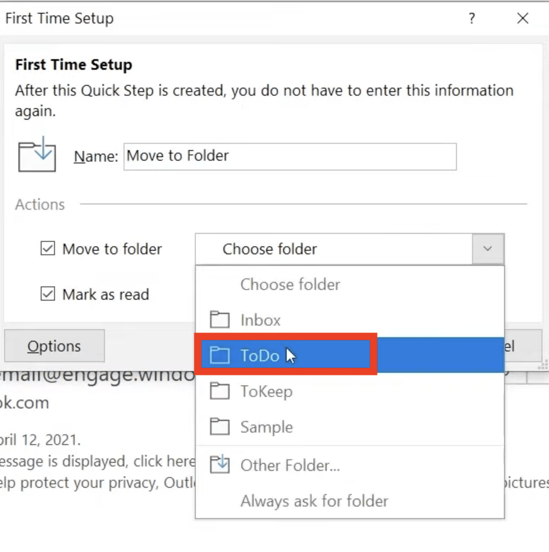Click the ToDo folder icon
The image size is (549, 552).
coord(220,355)
